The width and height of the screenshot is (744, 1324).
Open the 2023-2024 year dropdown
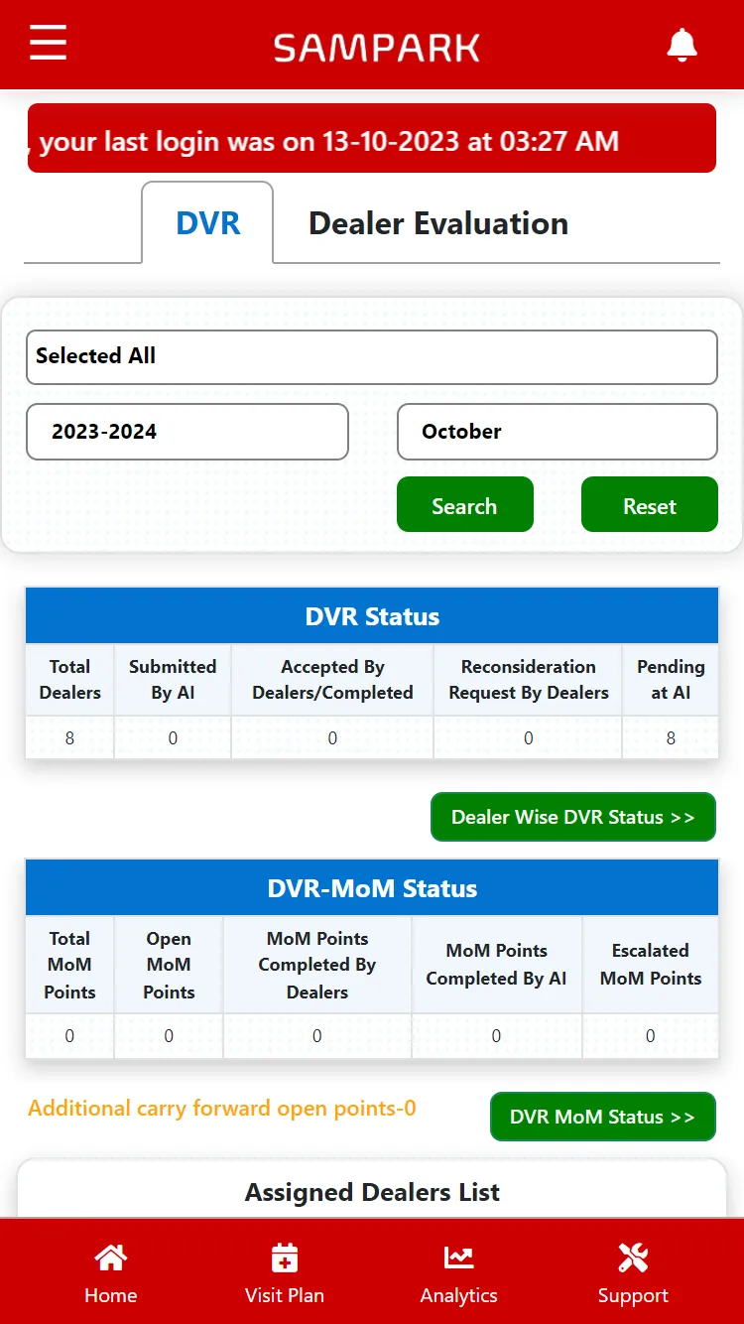(x=187, y=432)
